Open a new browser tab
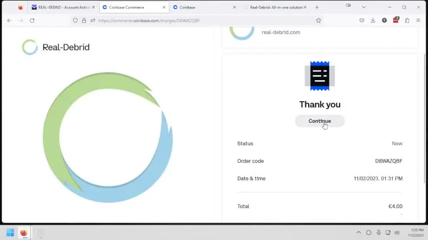The width and height of the screenshot is (428, 240). [317, 7]
